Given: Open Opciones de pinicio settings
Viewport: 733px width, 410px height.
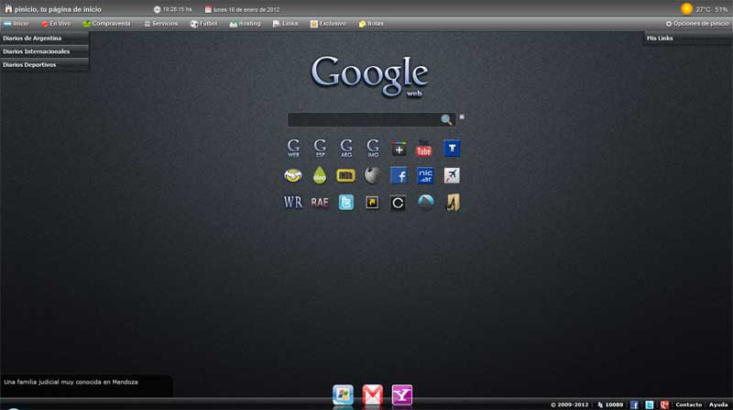Looking at the screenshot, I should click(697, 23).
